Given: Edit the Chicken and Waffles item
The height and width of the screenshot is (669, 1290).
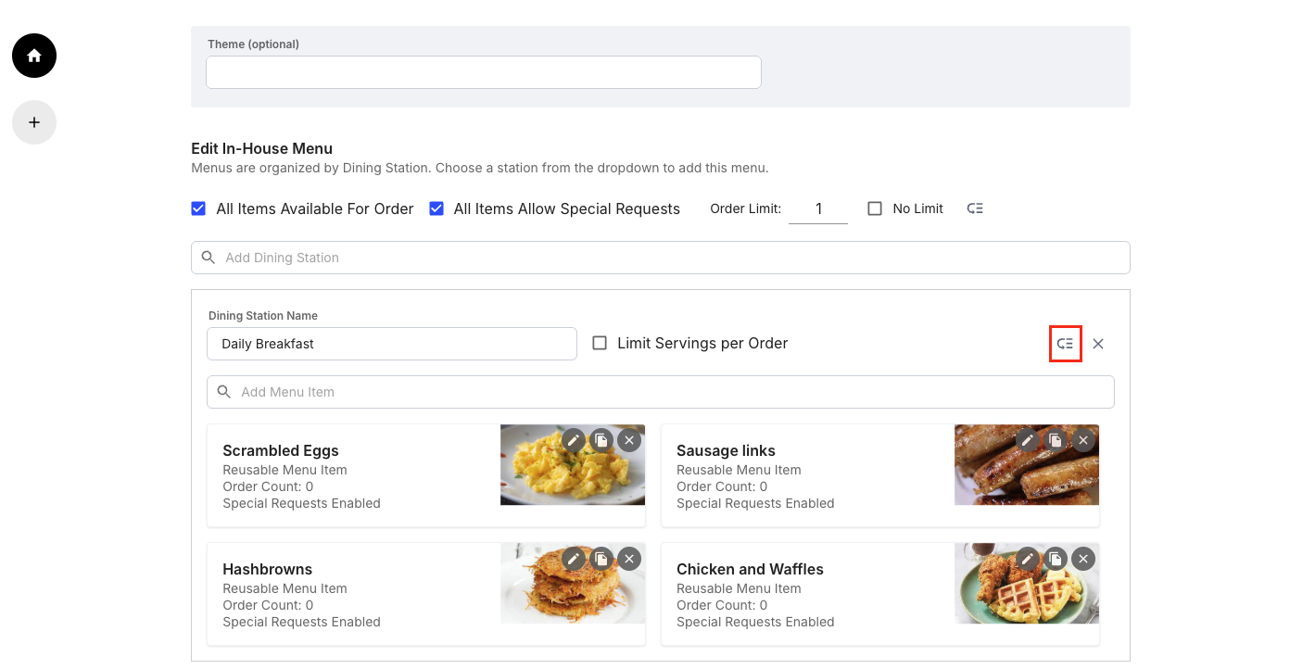Looking at the screenshot, I should [x=1028, y=559].
